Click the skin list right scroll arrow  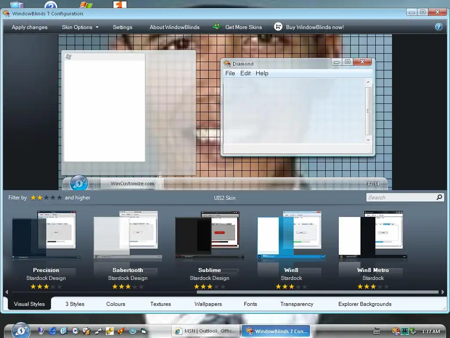443,292
